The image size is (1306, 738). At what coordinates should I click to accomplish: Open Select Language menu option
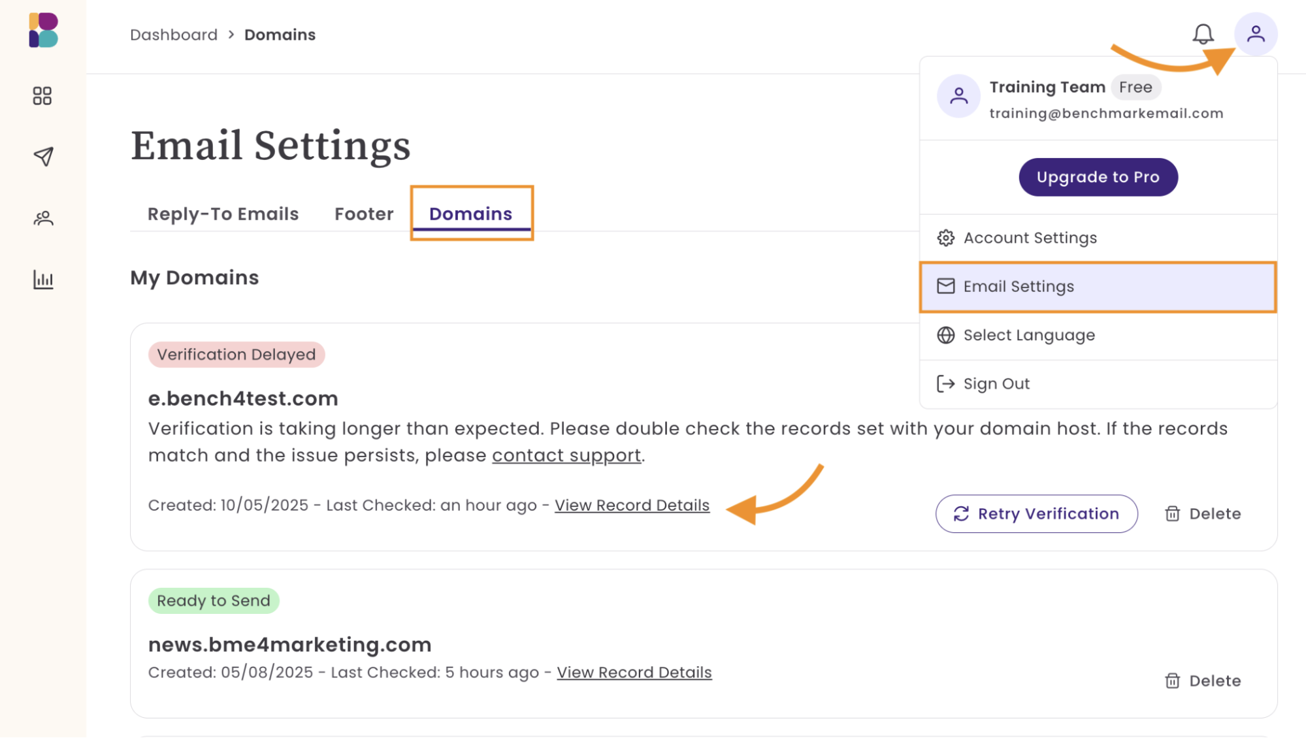click(1028, 335)
